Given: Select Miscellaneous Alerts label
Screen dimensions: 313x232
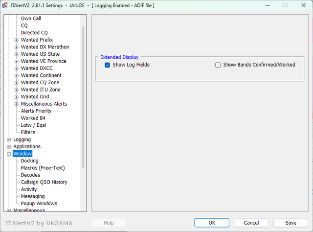Looking at the screenshot, I should [x=44, y=104].
